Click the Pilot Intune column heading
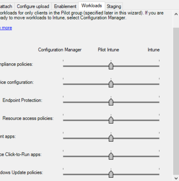The height and width of the screenshot is (181, 179). [109, 50]
